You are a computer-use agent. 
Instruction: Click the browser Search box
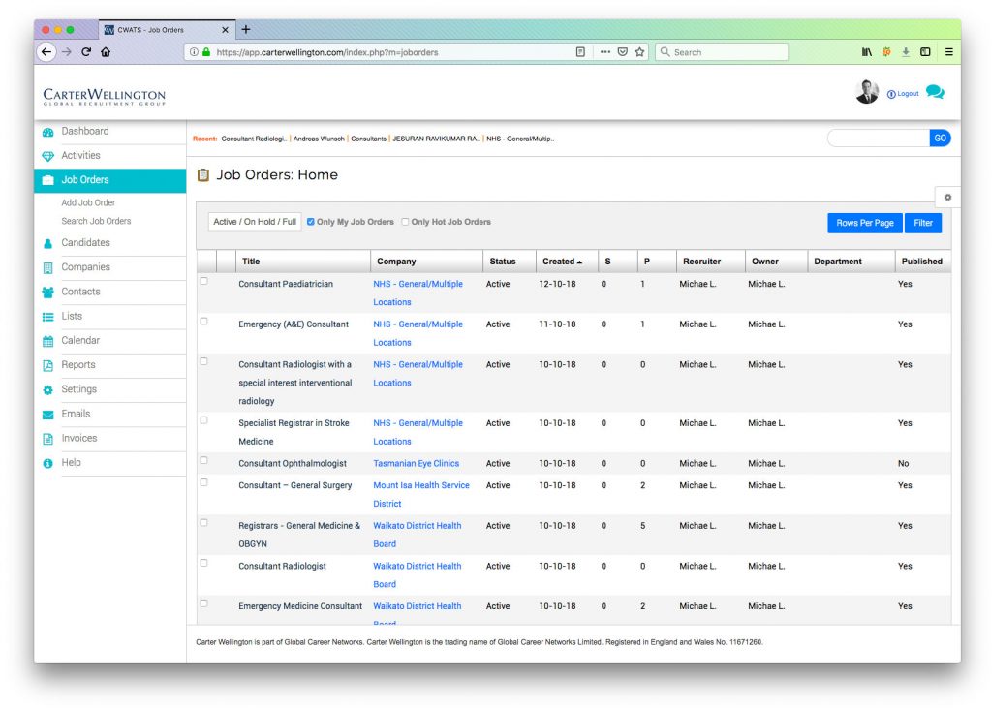click(x=722, y=52)
